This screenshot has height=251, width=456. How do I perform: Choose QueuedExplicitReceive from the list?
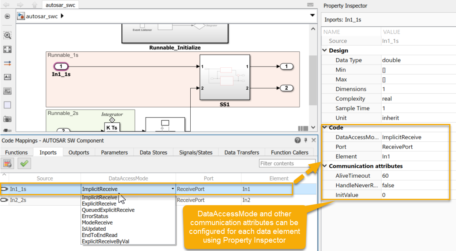[108, 210]
